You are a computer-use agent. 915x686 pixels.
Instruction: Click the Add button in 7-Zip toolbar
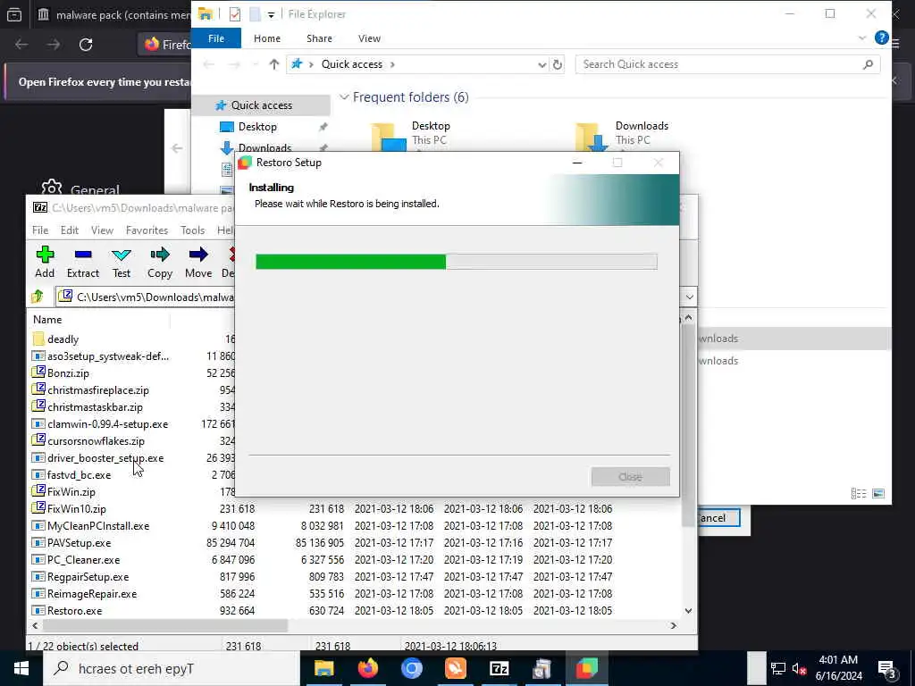click(x=45, y=262)
